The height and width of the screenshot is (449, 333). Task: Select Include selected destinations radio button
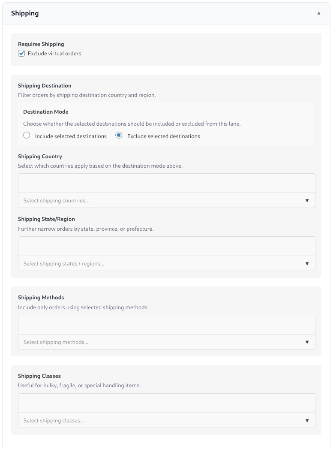(x=27, y=136)
